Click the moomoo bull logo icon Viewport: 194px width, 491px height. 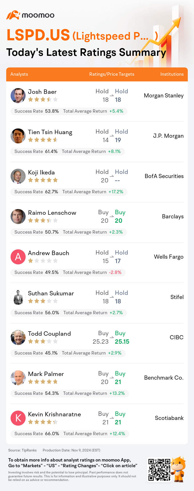(13, 15)
